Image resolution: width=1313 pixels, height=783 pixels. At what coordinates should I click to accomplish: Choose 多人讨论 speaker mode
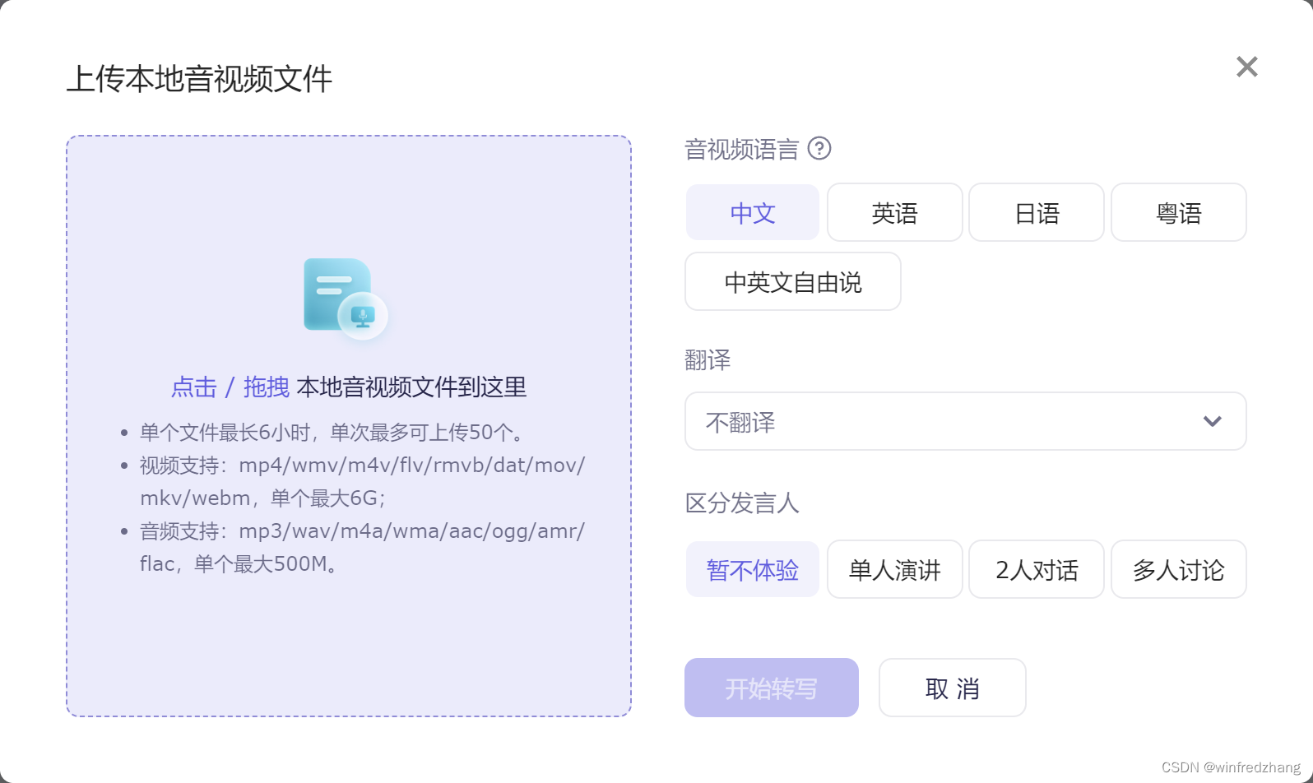point(1179,570)
